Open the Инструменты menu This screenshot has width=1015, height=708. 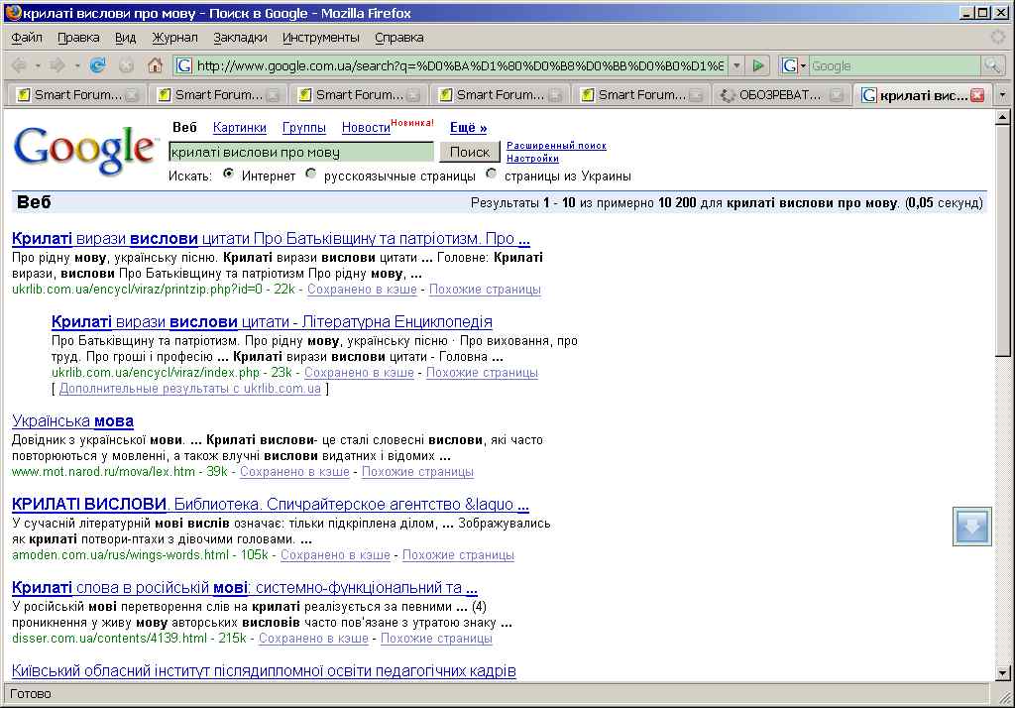click(320, 38)
